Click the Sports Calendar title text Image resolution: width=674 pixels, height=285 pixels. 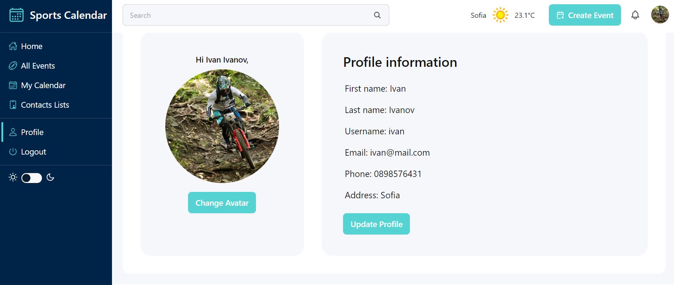68,15
